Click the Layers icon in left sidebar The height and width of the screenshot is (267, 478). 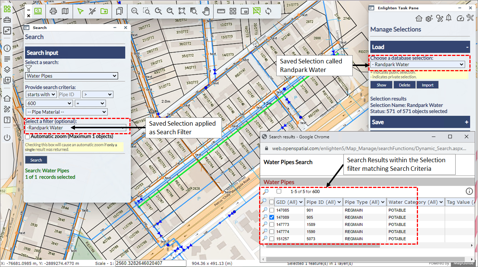(7, 69)
